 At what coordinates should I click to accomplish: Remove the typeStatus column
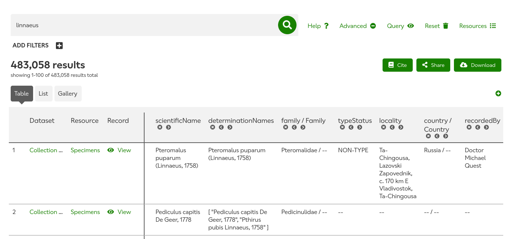click(x=342, y=127)
